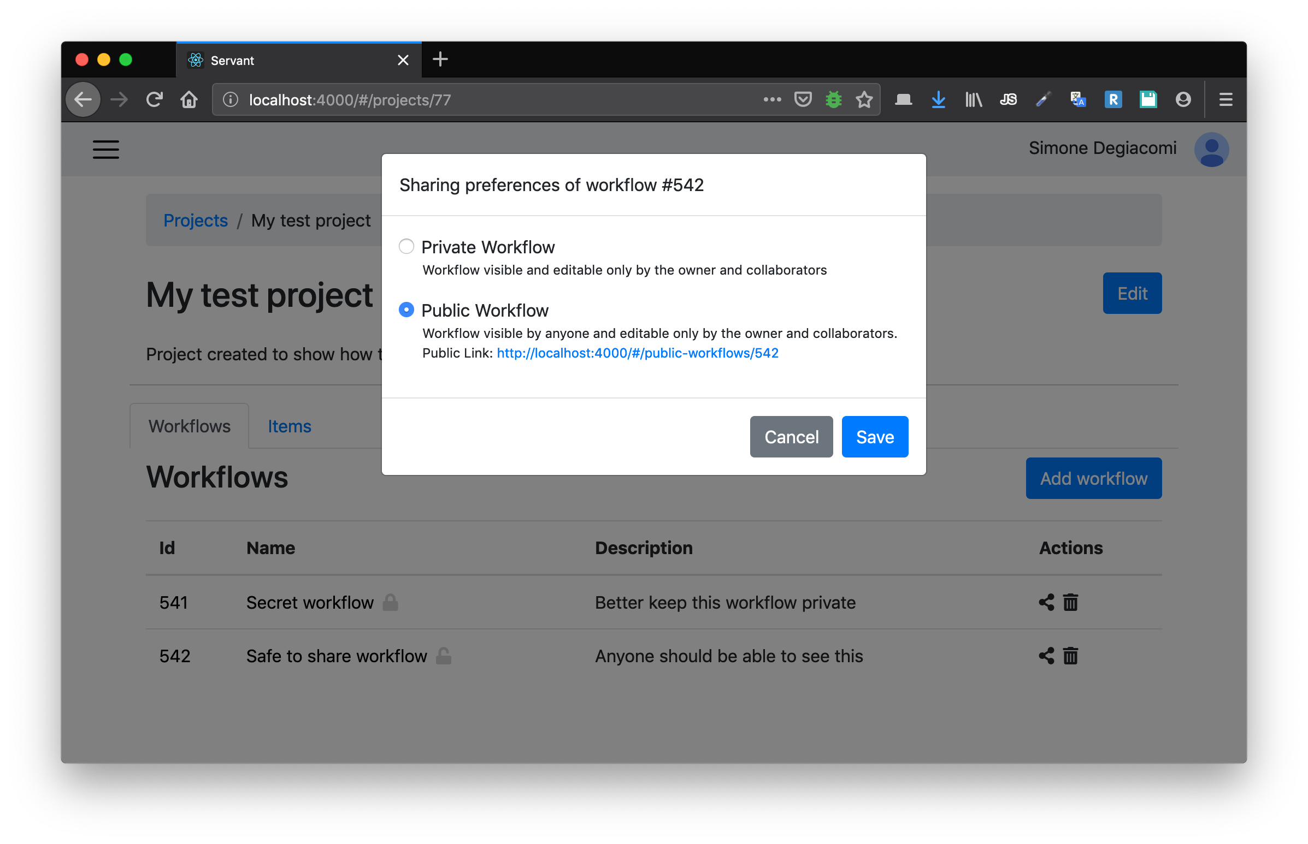Open the hamburger sidebar menu

[106, 149]
